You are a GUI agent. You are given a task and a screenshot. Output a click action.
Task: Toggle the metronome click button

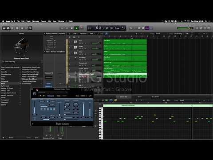[x=151, y=28]
